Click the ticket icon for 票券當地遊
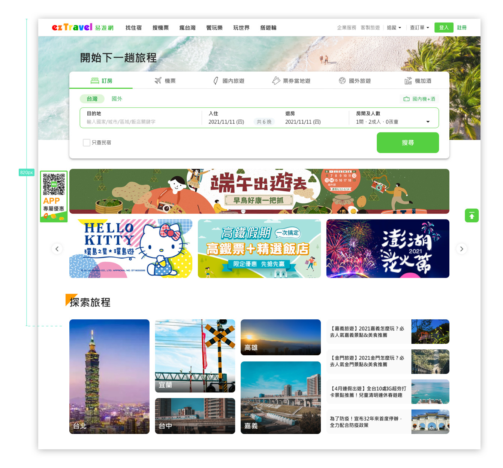 [276, 80]
